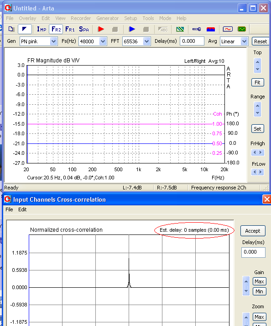Click the Frequency response 2Ch status text
This screenshot has width=271, height=326.
pos(219,188)
